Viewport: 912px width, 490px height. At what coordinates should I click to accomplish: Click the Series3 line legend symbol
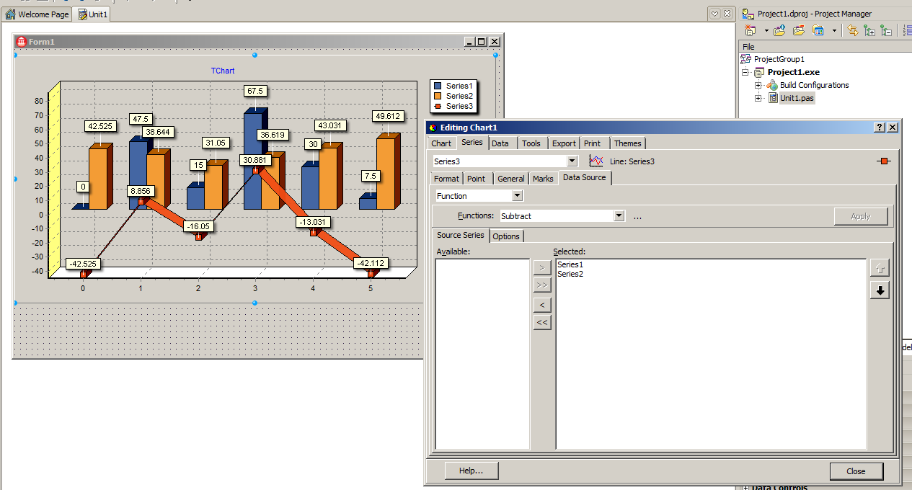tap(438, 106)
